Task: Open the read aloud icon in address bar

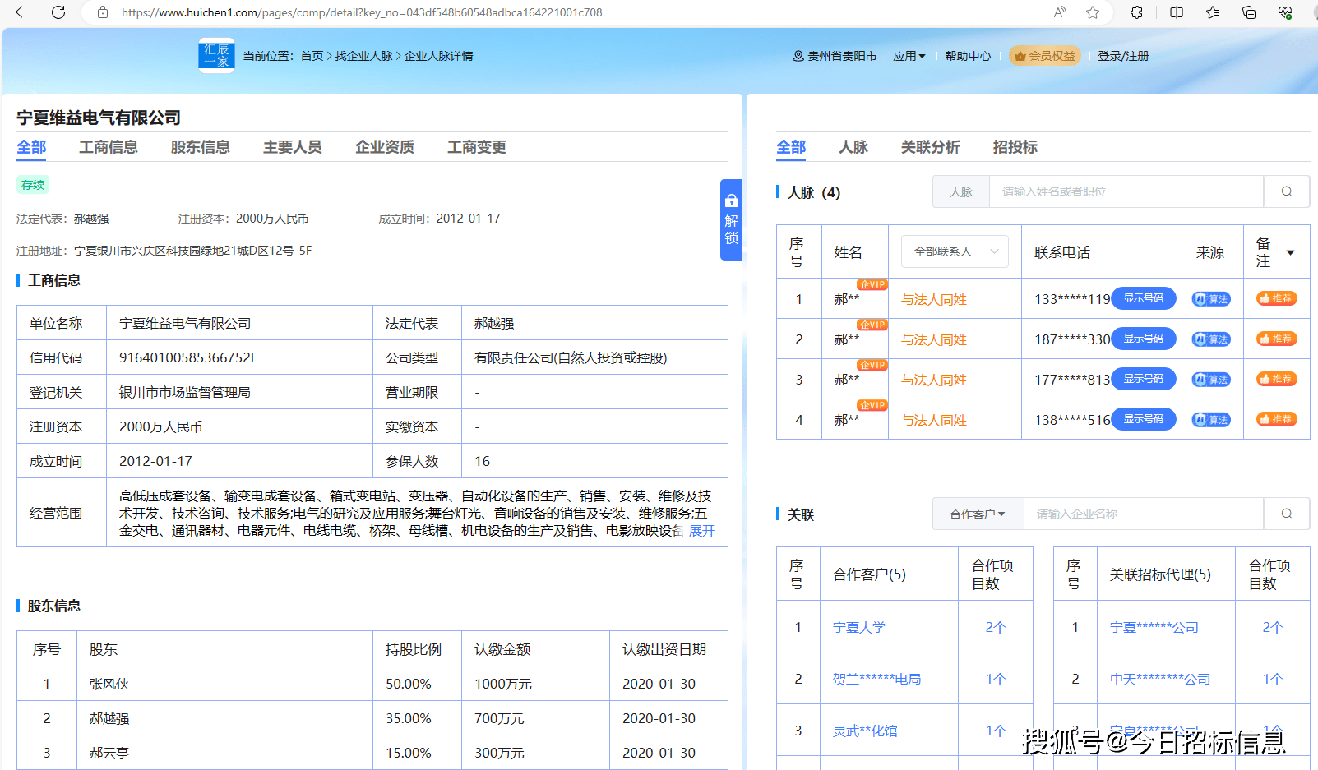Action: (x=1060, y=12)
